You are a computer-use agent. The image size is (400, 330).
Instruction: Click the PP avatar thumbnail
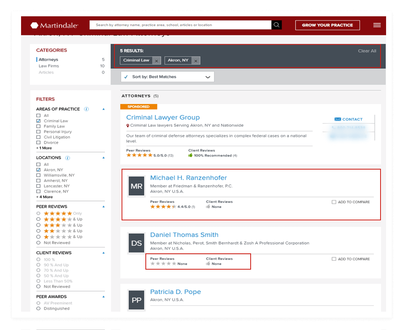pyautogui.click(x=137, y=300)
